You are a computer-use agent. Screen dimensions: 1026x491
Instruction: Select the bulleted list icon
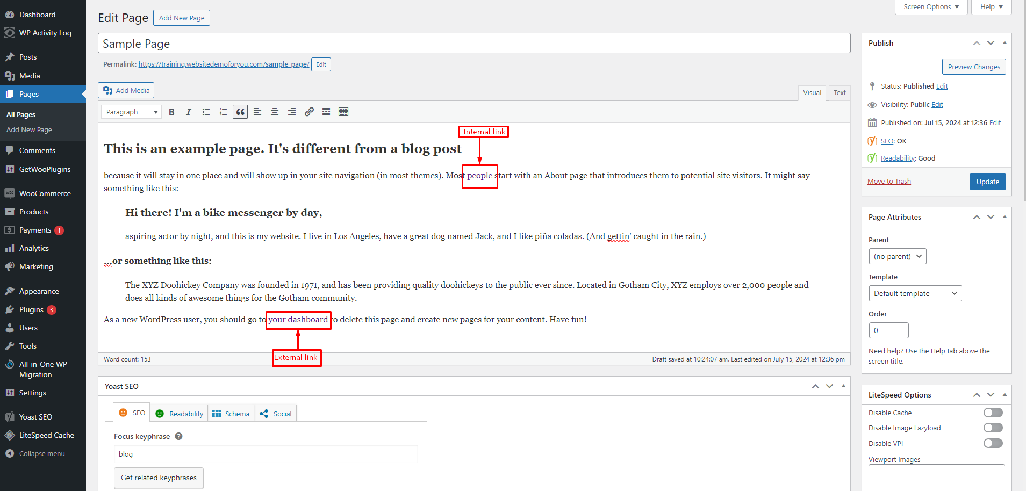206,112
